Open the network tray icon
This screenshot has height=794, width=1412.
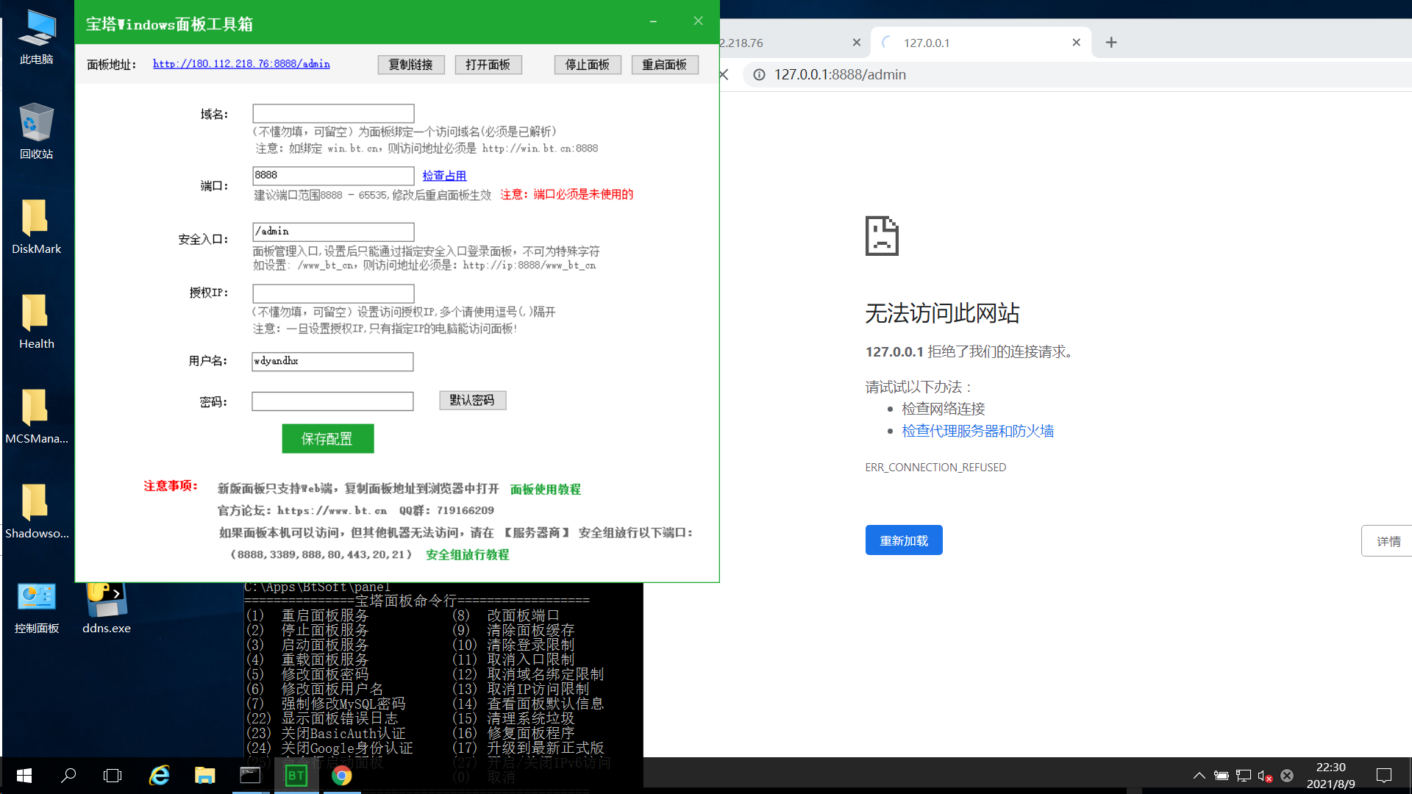click(1244, 776)
